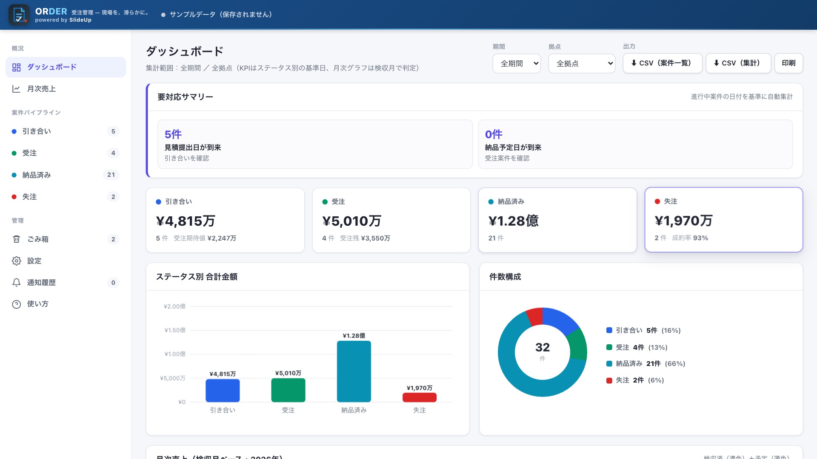The height and width of the screenshot is (459, 817).
Task: Click the 通知履歴 count badge 0
Action: click(x=113, y=283)
